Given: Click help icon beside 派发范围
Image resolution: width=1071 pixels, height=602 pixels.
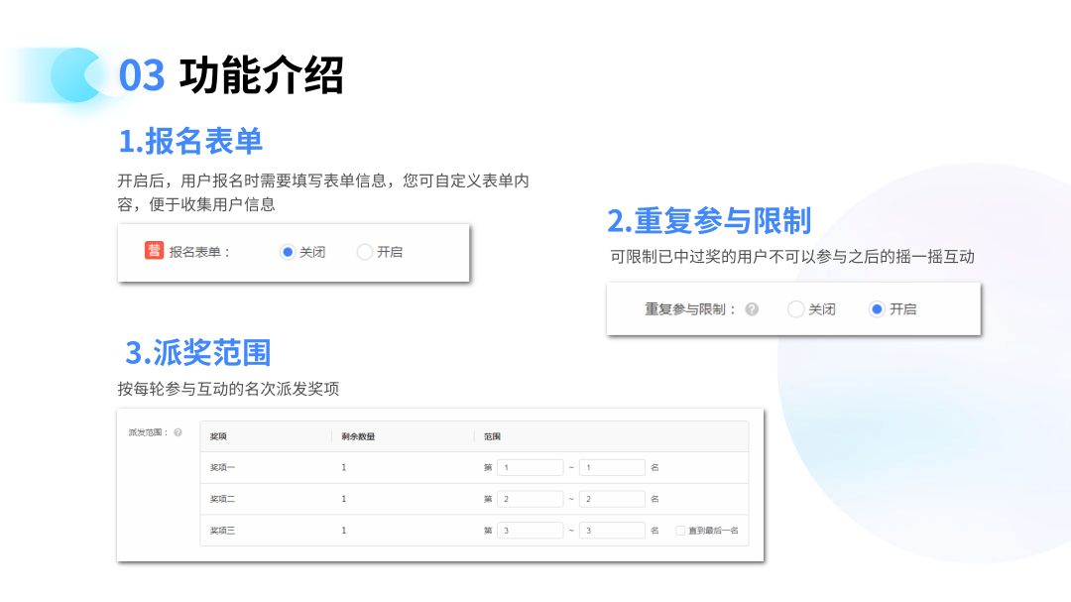Looking at the screenshot, I should [178, 432].
